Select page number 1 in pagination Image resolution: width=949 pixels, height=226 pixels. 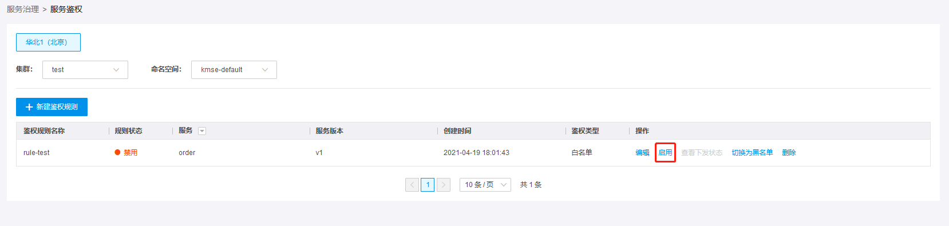(x=428, y=185)
